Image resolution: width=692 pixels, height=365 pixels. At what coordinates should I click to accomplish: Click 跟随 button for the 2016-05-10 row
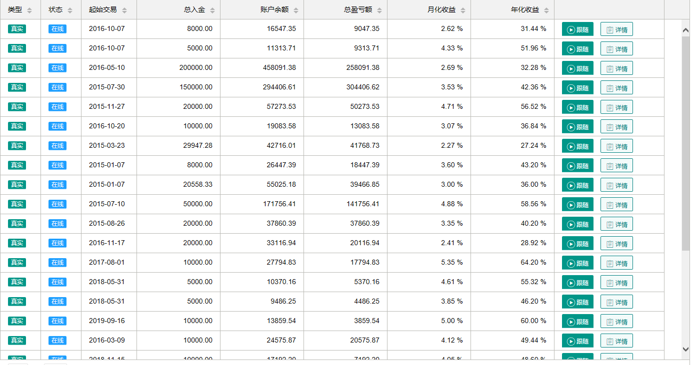click(x=577, y=68)
